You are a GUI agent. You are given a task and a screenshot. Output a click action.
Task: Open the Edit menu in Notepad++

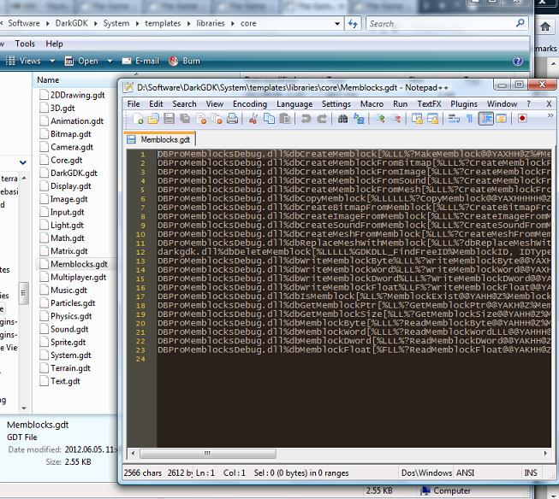pos(156,104)
